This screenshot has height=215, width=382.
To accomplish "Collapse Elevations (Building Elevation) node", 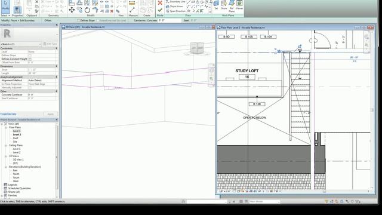I will pos(5,167).
